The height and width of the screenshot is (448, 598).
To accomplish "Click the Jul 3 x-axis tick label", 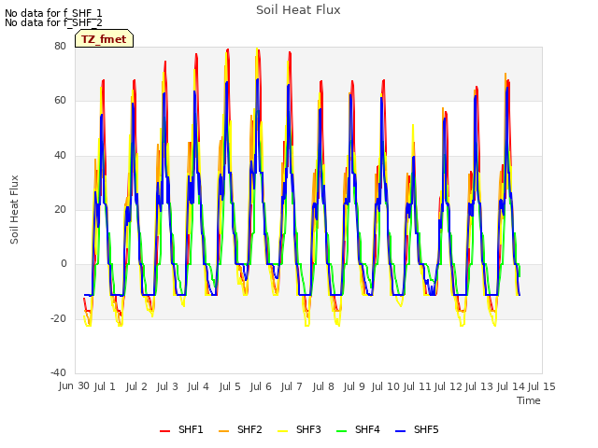I will pos(167,386).
